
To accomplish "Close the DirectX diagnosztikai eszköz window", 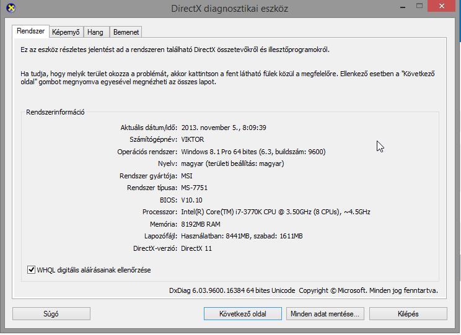I will click(442, 6).
